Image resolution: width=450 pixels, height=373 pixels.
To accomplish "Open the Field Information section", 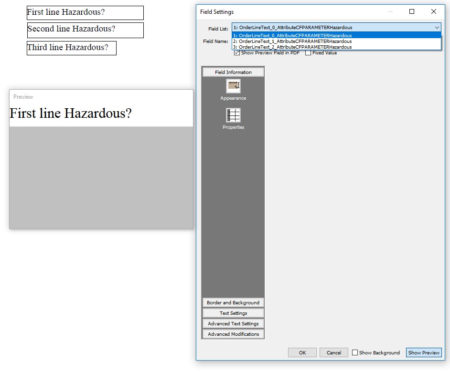I will (x=233, y=73).
